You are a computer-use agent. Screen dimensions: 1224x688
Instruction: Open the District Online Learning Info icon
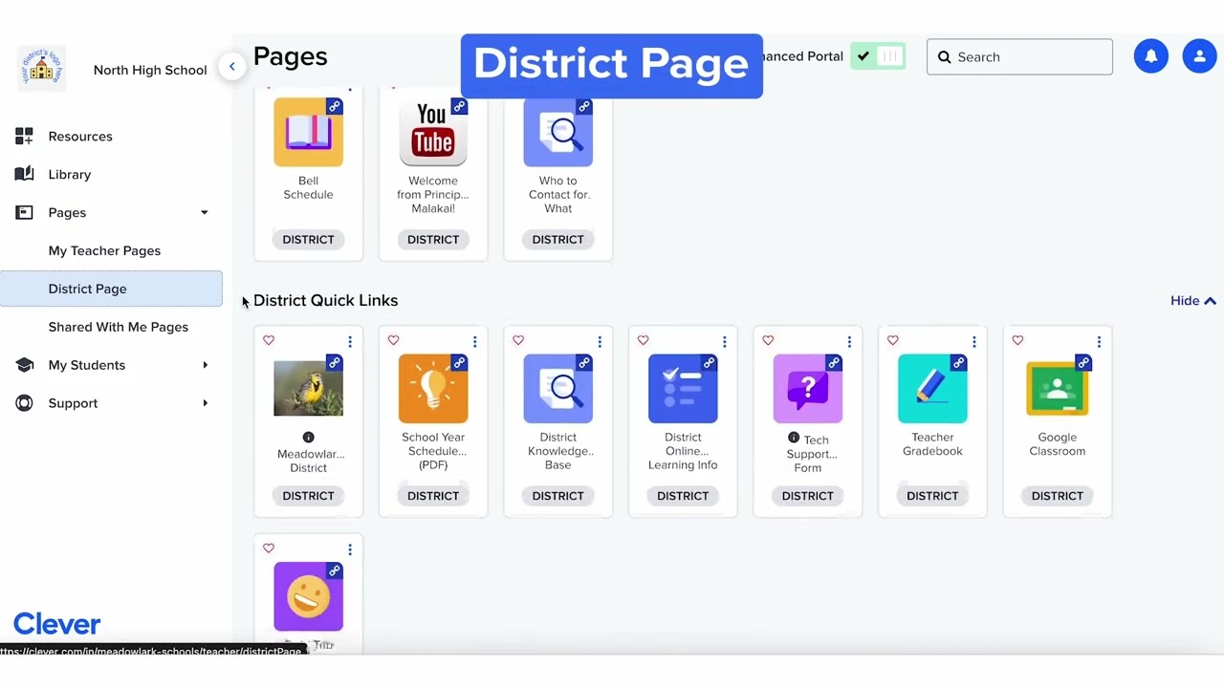click(683, 389)
